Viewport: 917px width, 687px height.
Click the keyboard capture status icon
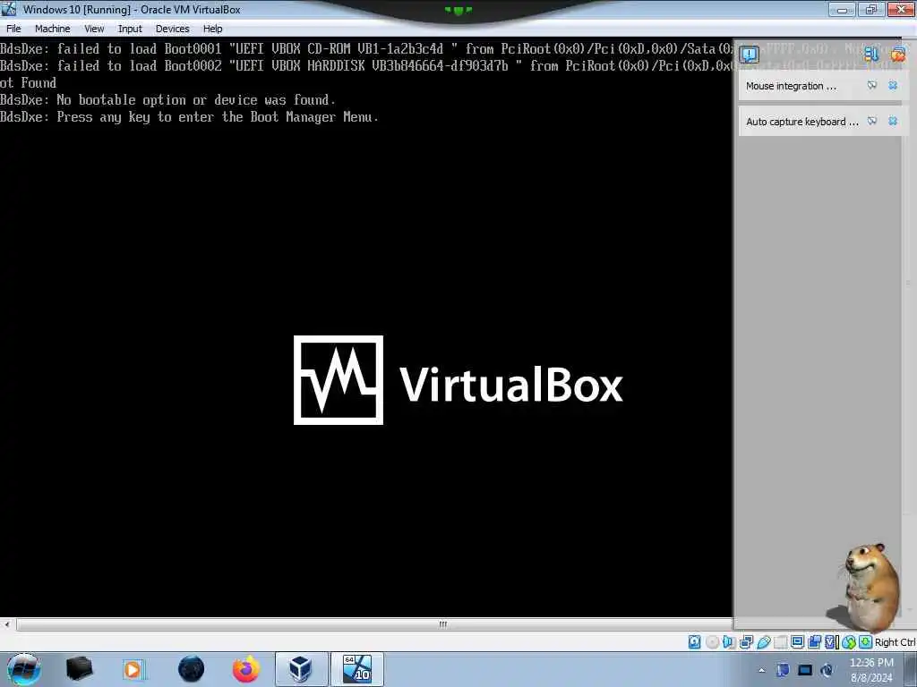coord(865,642)
